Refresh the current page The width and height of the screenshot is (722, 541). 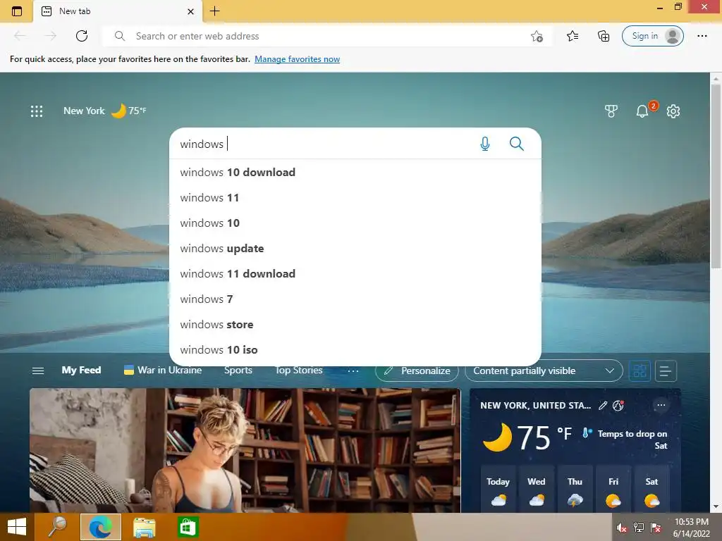coord(82,36)
